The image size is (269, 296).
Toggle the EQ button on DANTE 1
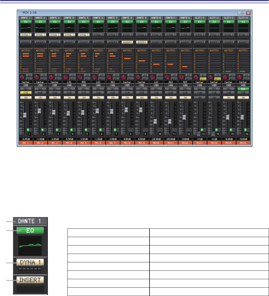[x=26, y=22]
